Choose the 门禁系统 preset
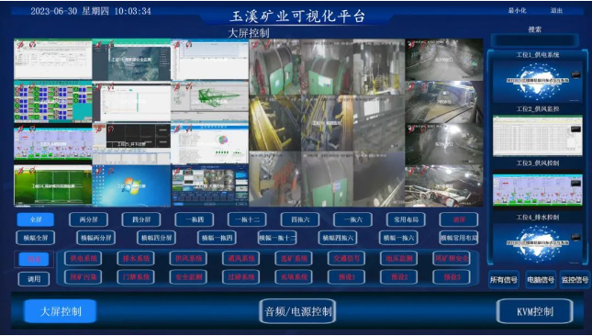 136,276
